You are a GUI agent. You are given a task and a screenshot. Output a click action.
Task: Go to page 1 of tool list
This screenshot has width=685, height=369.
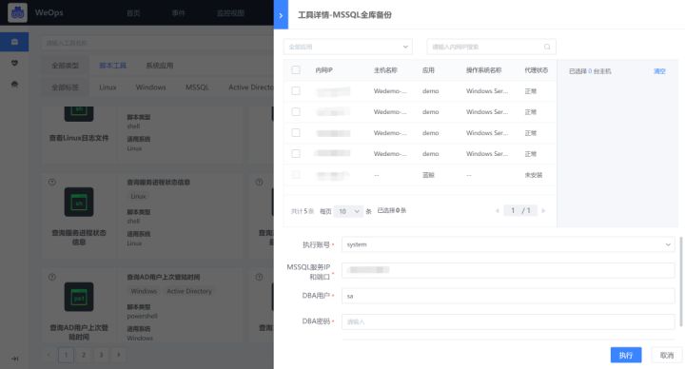(x=66, y=355)
